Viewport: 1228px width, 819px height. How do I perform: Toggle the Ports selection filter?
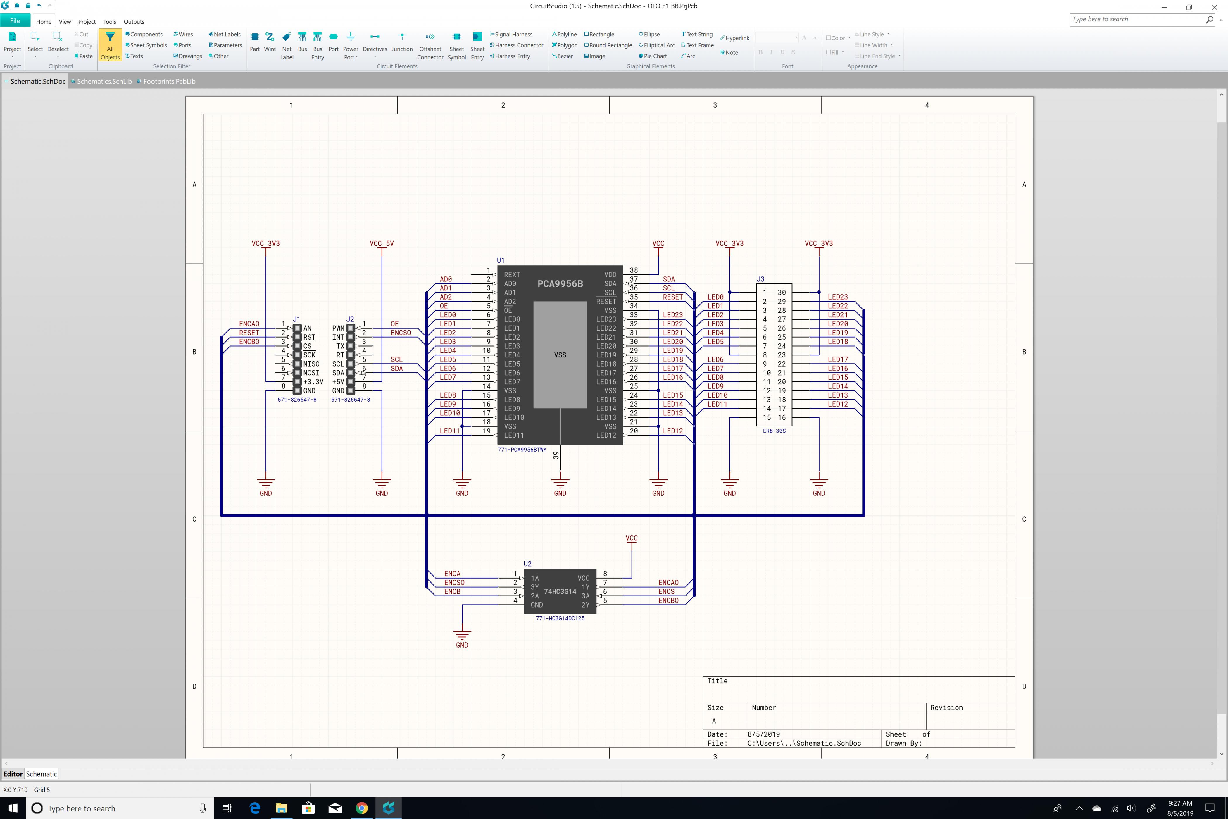coord(182,45)
